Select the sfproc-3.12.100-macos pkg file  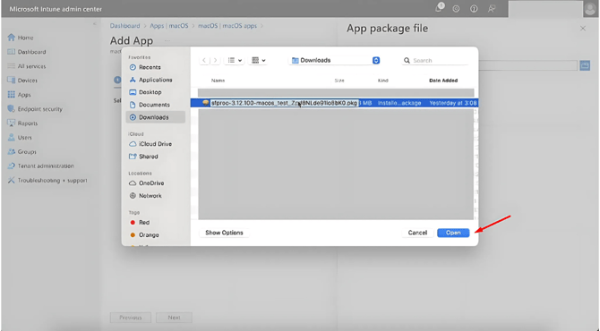point(334,103)
